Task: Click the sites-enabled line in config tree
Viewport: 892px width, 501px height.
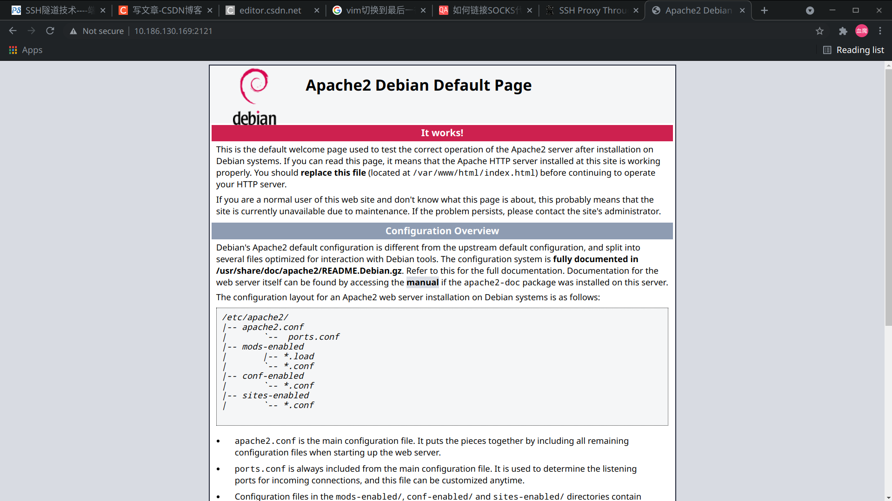Action: click(275, 396)
